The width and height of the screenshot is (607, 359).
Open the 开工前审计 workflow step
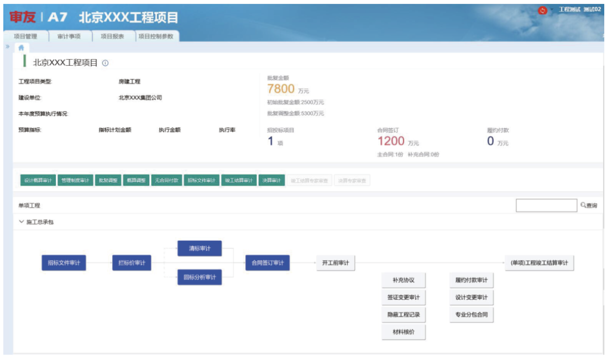pyautogui.click(x=336, y=263)
